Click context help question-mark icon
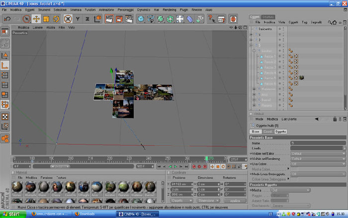Screen dimensions: 348x218 (211, 19)
